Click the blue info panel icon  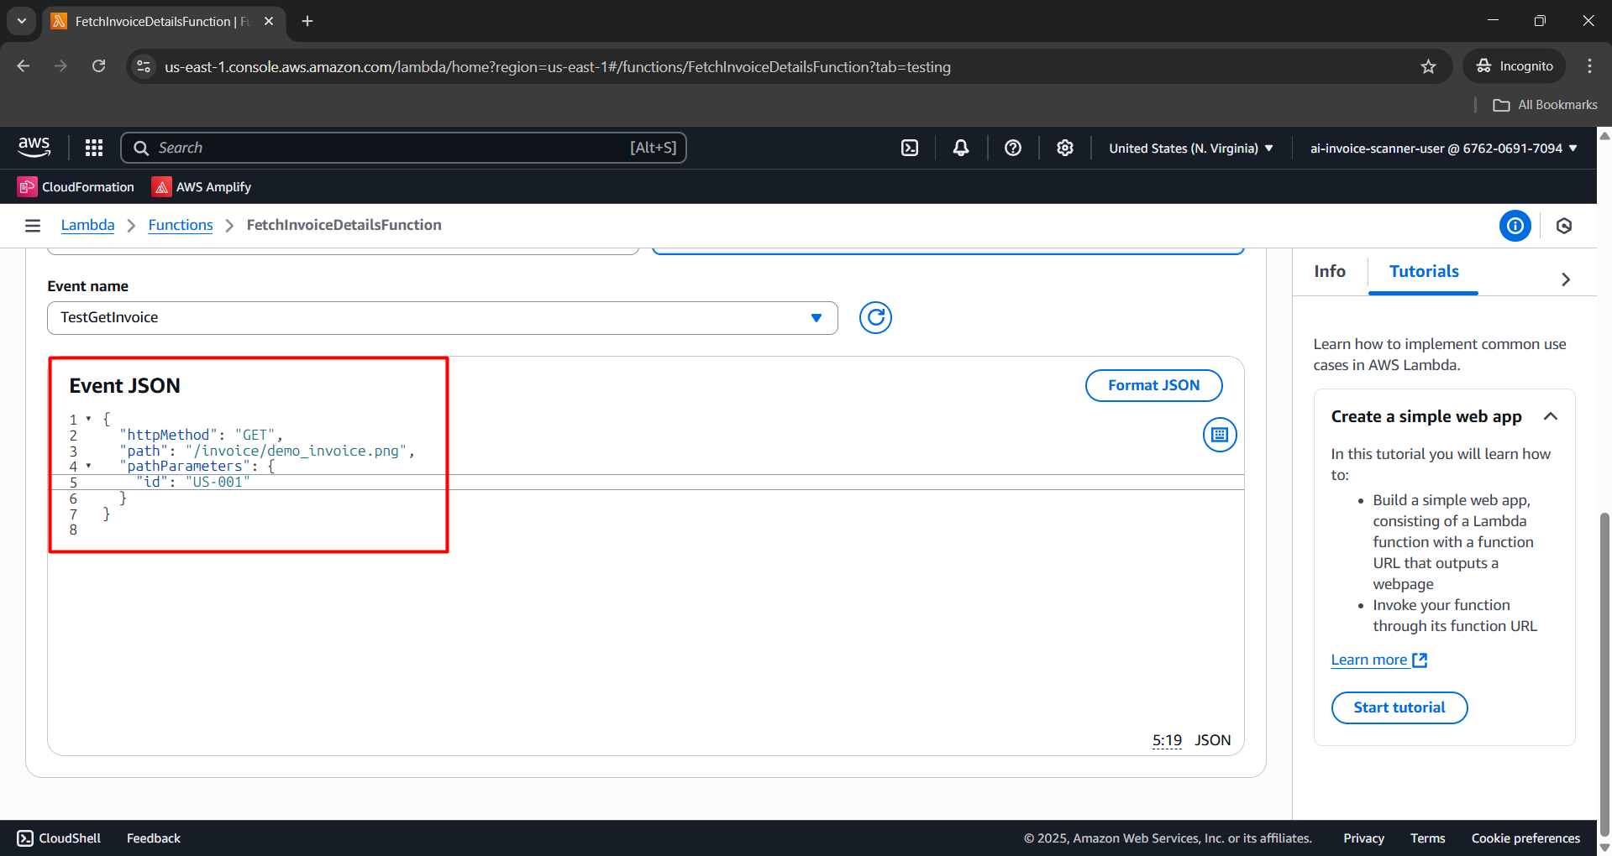(1515, 225)
